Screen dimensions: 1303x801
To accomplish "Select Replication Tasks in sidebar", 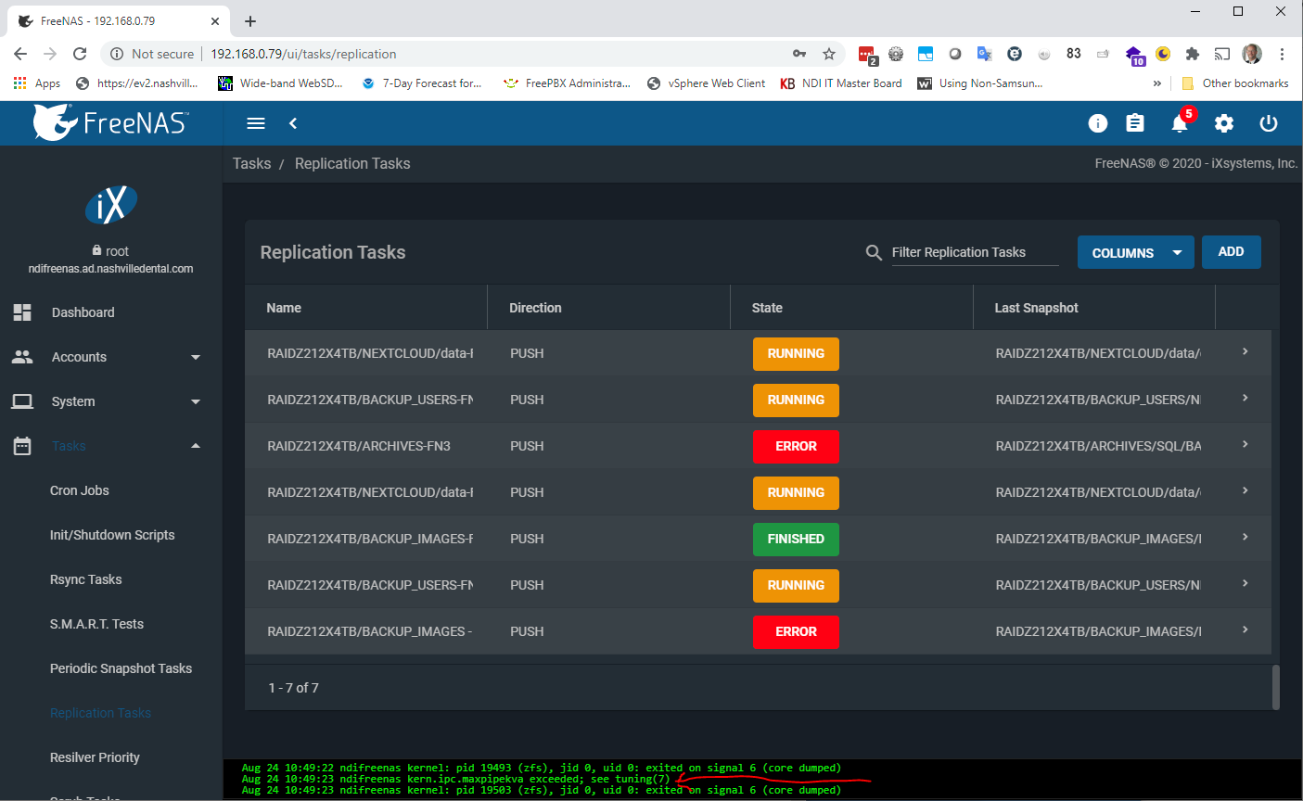I will coord(100,713).
